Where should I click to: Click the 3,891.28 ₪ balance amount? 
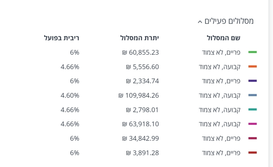[142, 153]
